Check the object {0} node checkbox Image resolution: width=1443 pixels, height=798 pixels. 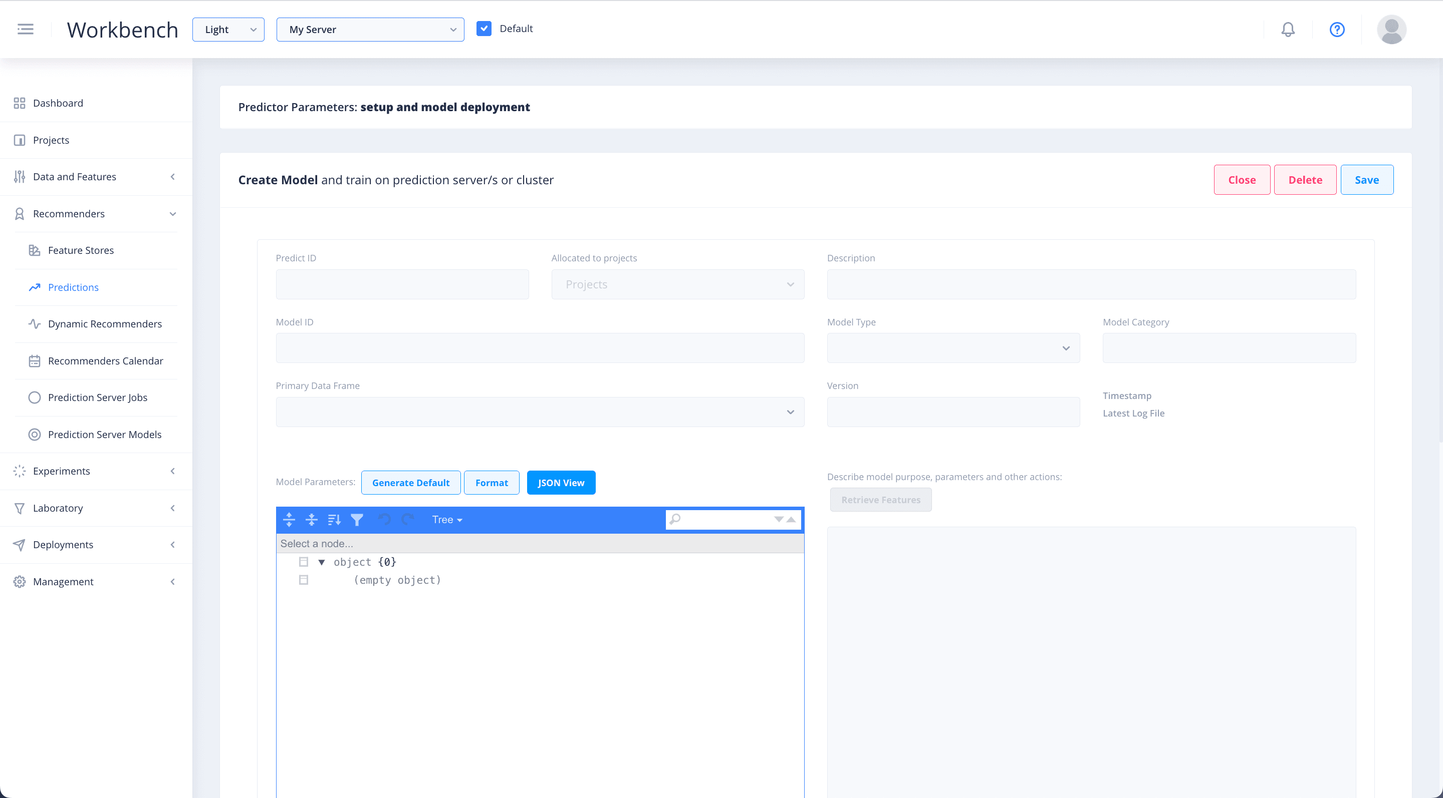click(304, 562)
